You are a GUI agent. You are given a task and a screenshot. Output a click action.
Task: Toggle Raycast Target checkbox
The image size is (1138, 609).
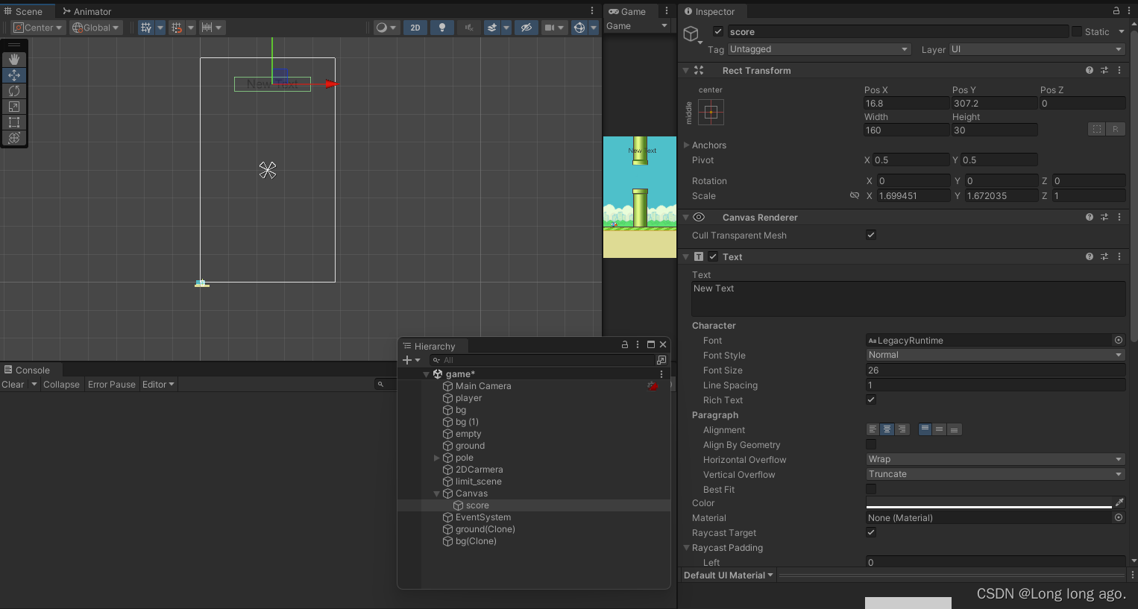coord(871,532)
